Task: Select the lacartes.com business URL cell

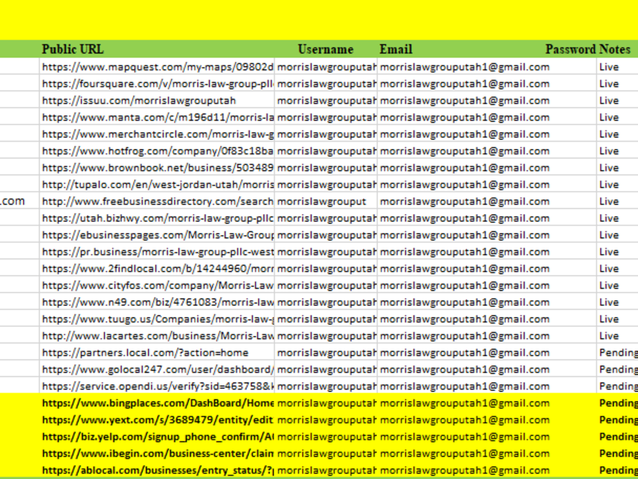Action: 157,336
